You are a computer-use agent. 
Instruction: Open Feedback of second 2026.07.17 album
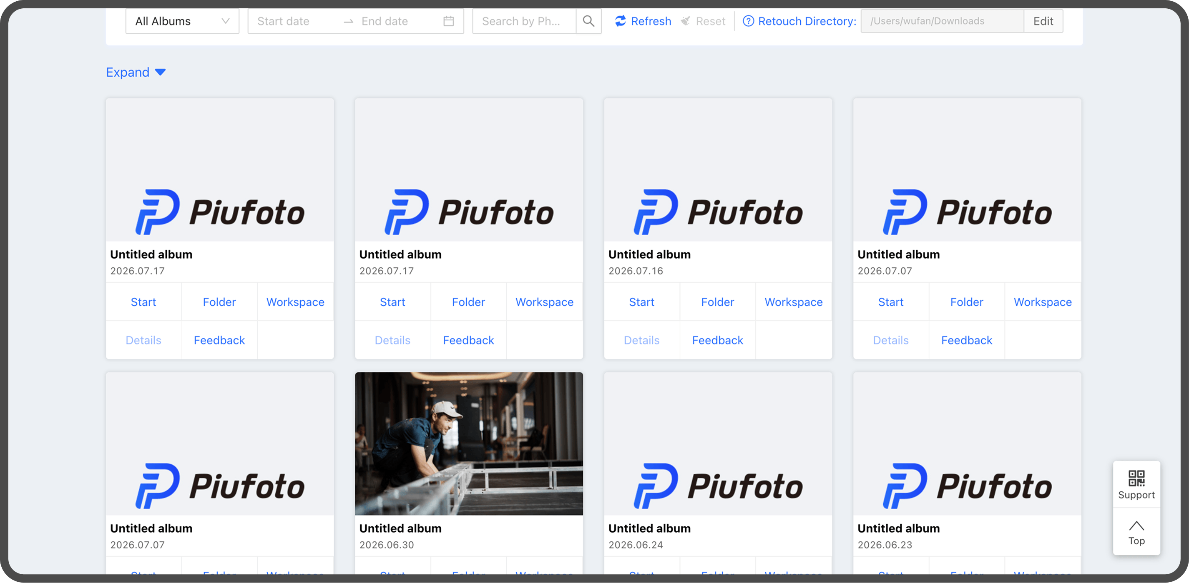(468, 340)
